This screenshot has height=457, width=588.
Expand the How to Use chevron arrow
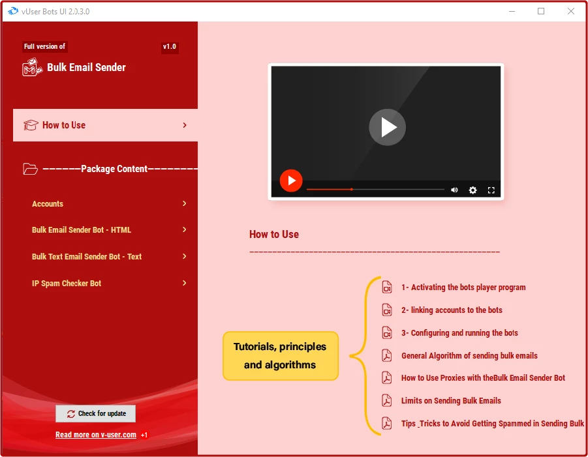tap(185, 125)
